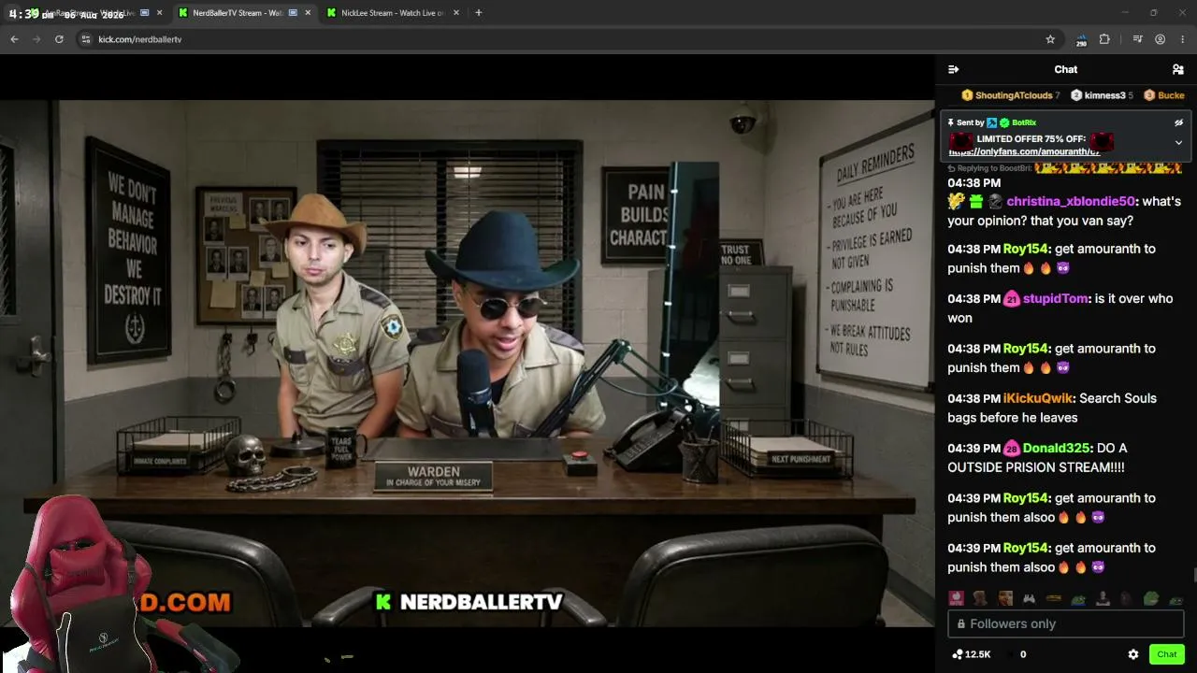Click the rank 1 gold badge beside ShoutingATclouds

pyautogui.click(x=967, y=95)
